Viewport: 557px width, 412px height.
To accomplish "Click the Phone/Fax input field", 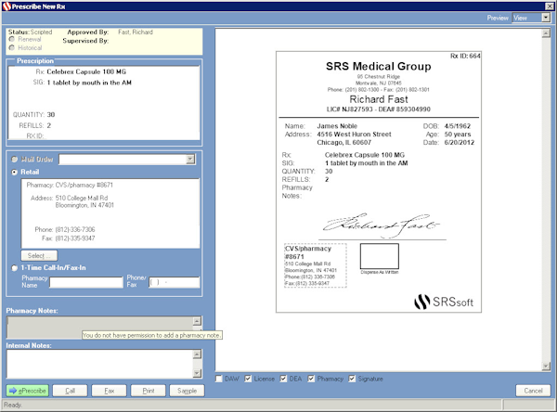I will 175,282.
